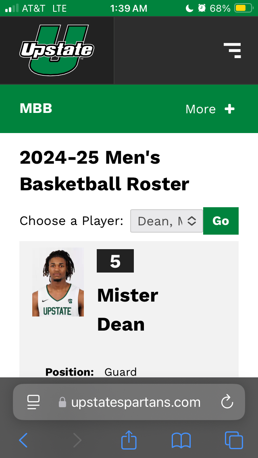This screenshot has width=258, height=458.
Task: Open Safari bookmarks book icon
Action: (x=181, y=440)
